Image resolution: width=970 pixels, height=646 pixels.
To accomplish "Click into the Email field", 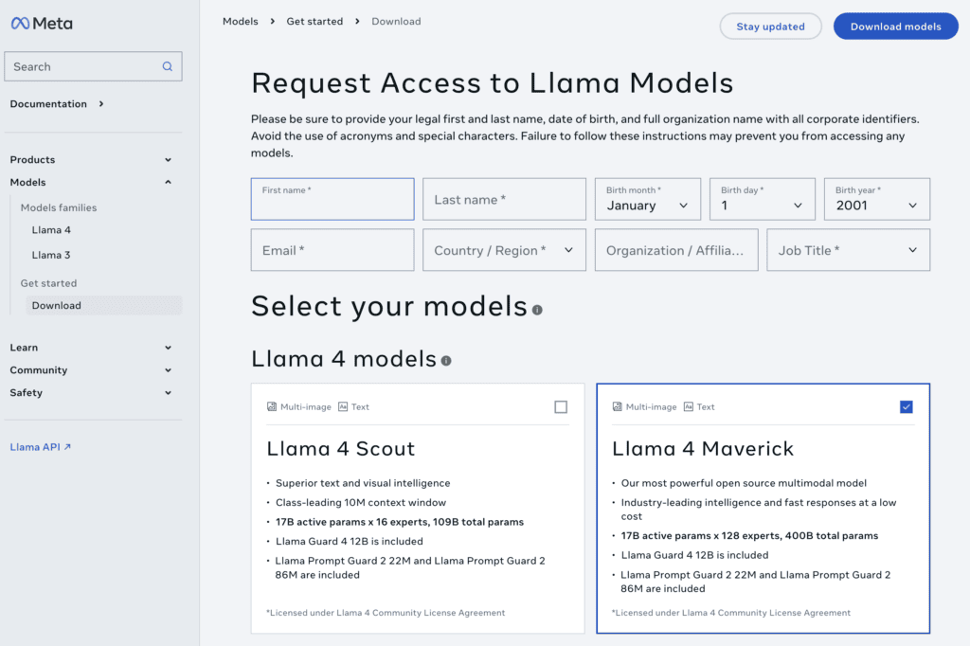I will (x=332, y=250).
